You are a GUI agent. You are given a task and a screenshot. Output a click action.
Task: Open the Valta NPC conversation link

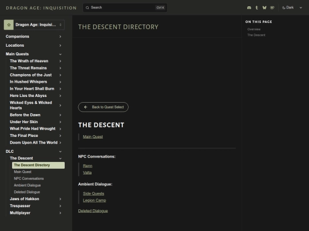click(88, 173)
